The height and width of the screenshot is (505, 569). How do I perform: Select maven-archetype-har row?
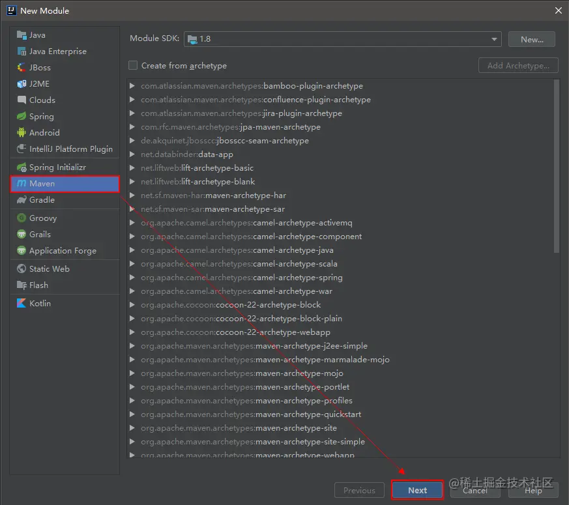[341, 195]
